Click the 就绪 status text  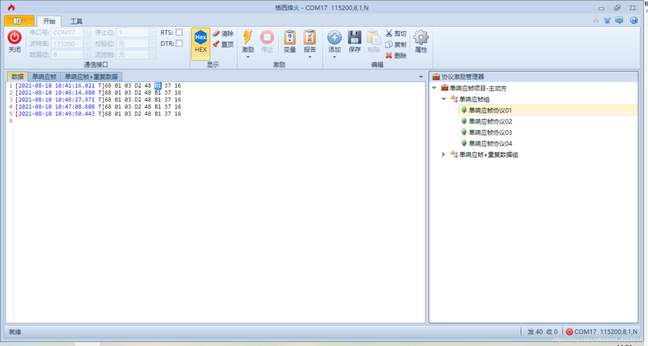(x=15, y=332)
